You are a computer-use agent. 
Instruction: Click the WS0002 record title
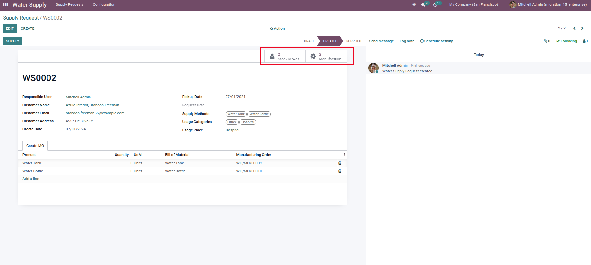pos(39,78)
